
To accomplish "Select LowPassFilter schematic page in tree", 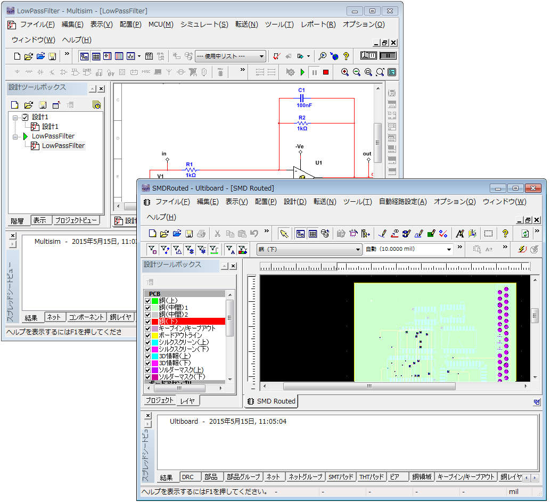I will click(63, 146).
